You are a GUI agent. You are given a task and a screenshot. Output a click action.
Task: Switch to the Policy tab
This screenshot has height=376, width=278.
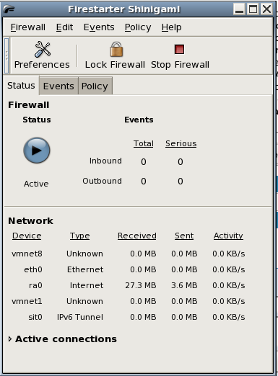95,86
